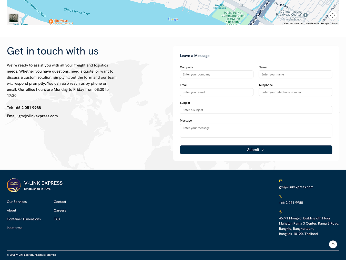Click the Google logo on the map
Viewport: 346px width, 260px height.
pos(173,19)
